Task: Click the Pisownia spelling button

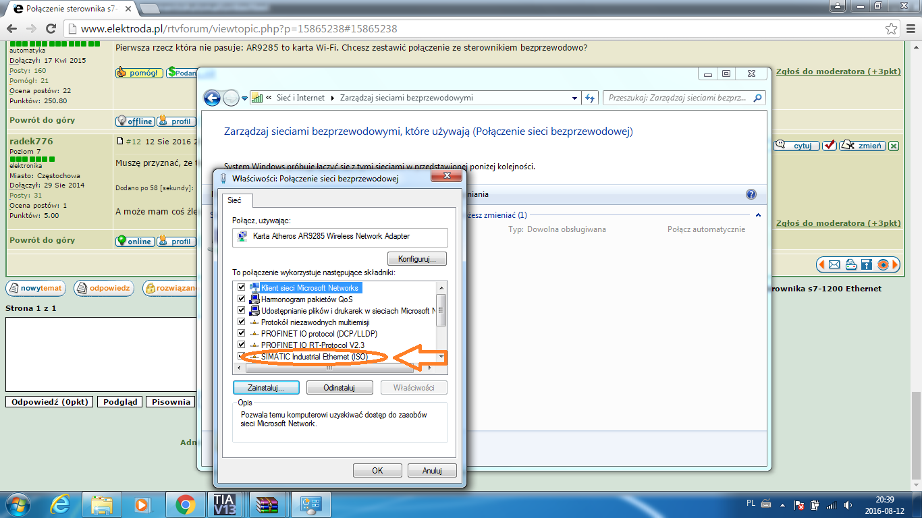Action: click(x=171, y=402)
